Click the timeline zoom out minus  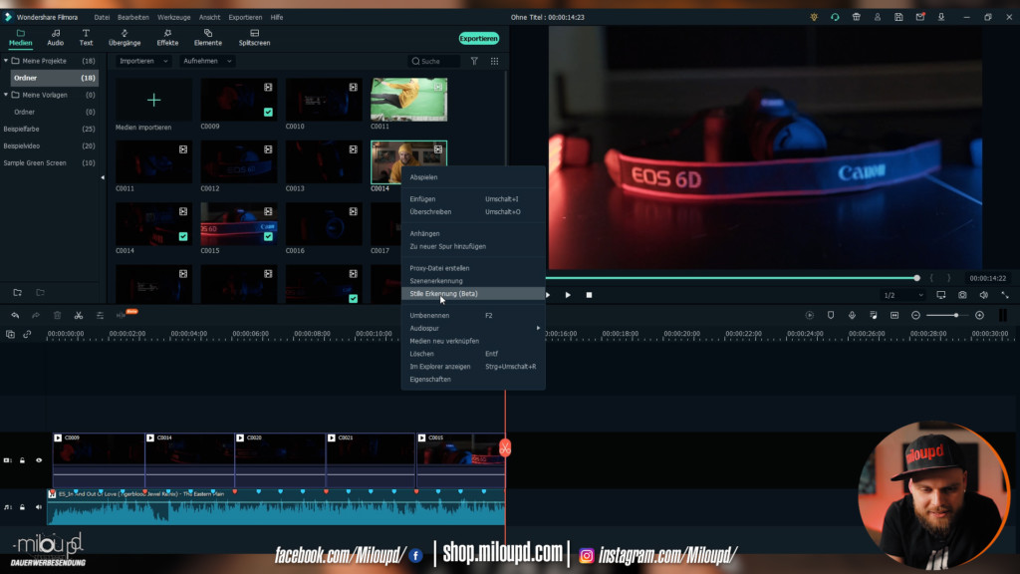pyautogui.click(x=915, y=316)
